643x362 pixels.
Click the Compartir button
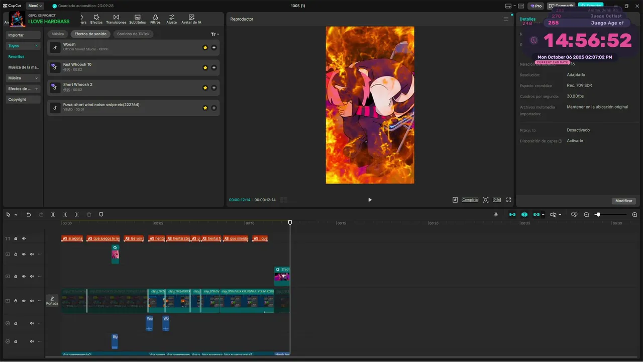(562, 6)
